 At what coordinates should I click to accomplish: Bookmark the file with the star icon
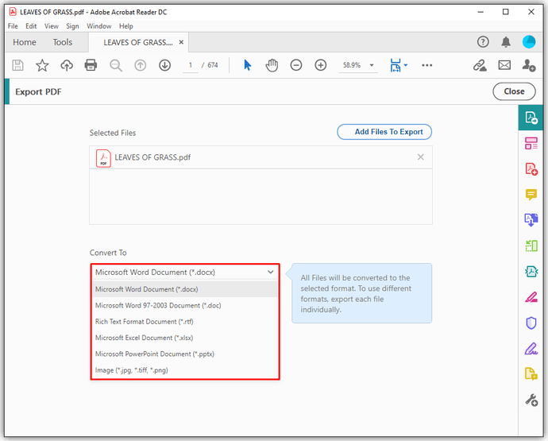pyautogui.click(x=42, y=65)
